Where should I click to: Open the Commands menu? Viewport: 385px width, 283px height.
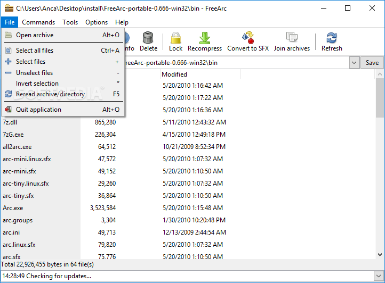(38, 22)
